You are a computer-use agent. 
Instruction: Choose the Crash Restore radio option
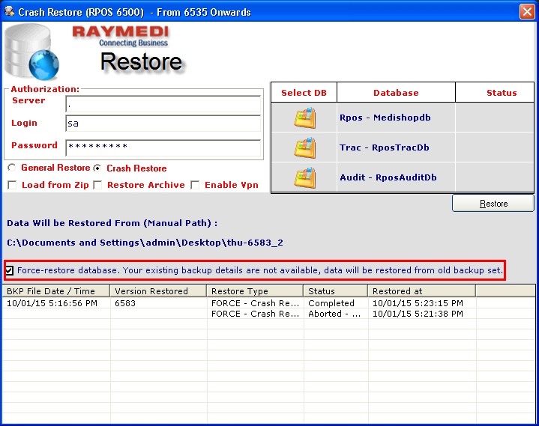(97, 168)
